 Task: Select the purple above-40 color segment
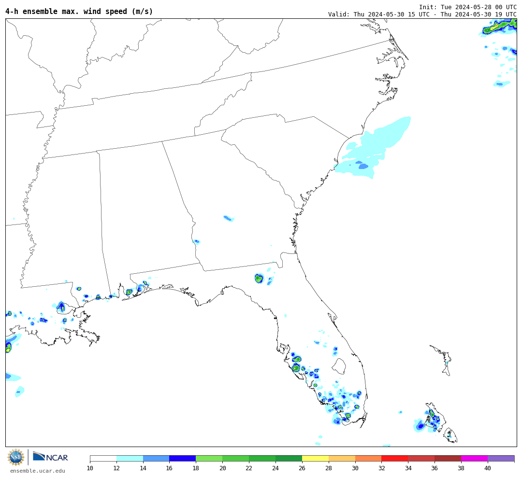pyautogui.click(x=501, y=459)
